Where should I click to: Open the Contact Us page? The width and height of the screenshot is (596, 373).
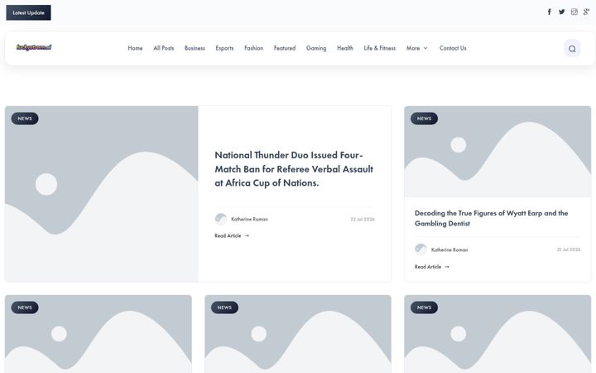[x=453, y=48]
